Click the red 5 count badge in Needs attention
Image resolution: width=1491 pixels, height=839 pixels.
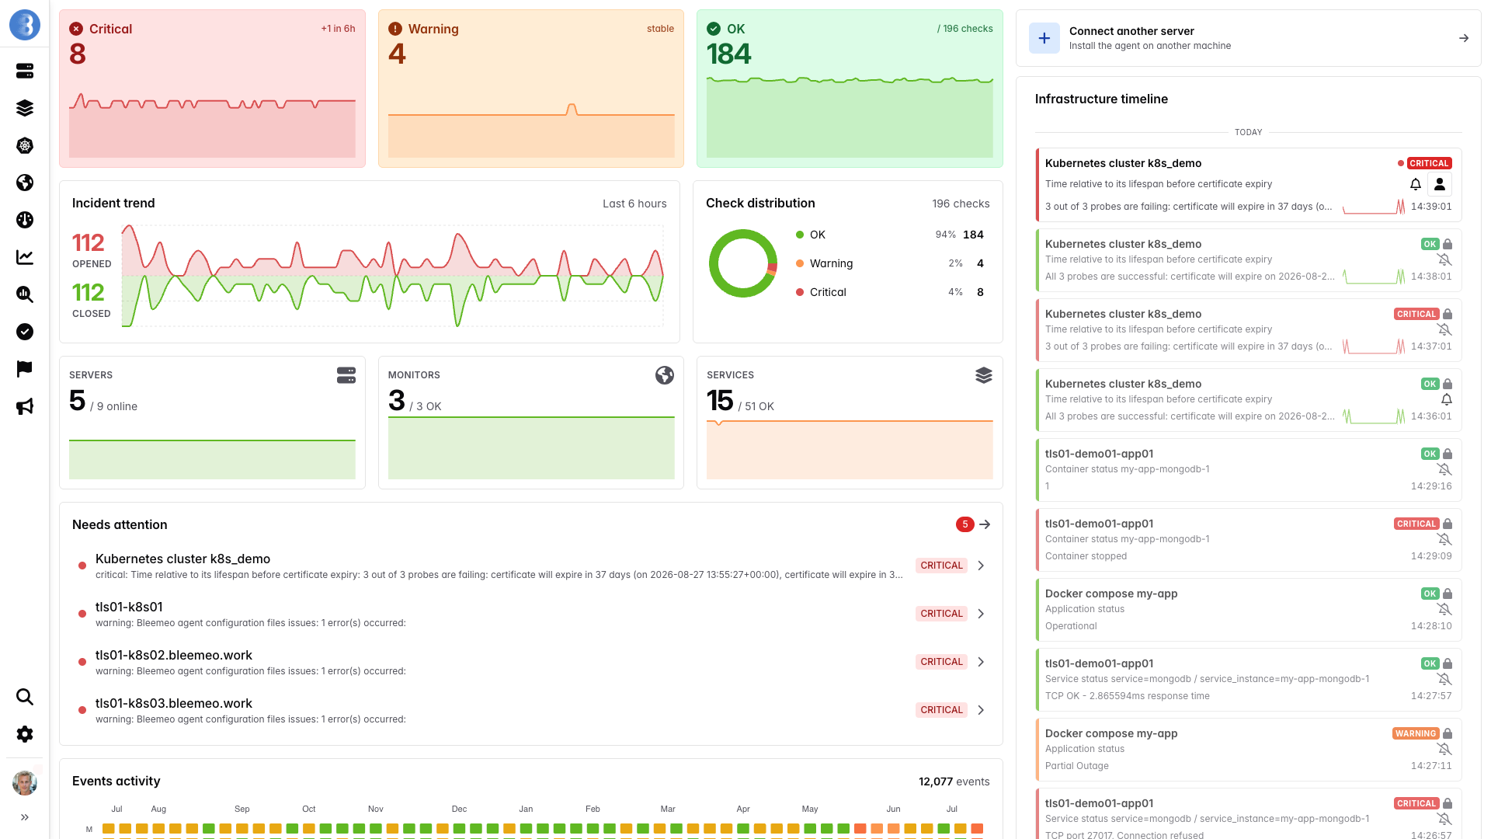[964, 524]
